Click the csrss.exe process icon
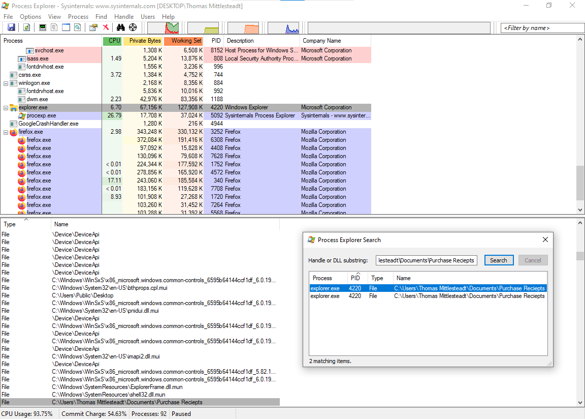The width and height of the screenshot is (585, 419). click(x=13, y=75)
